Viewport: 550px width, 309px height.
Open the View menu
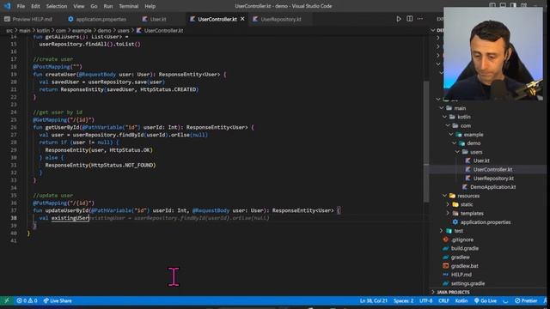[x=78, y=6]
